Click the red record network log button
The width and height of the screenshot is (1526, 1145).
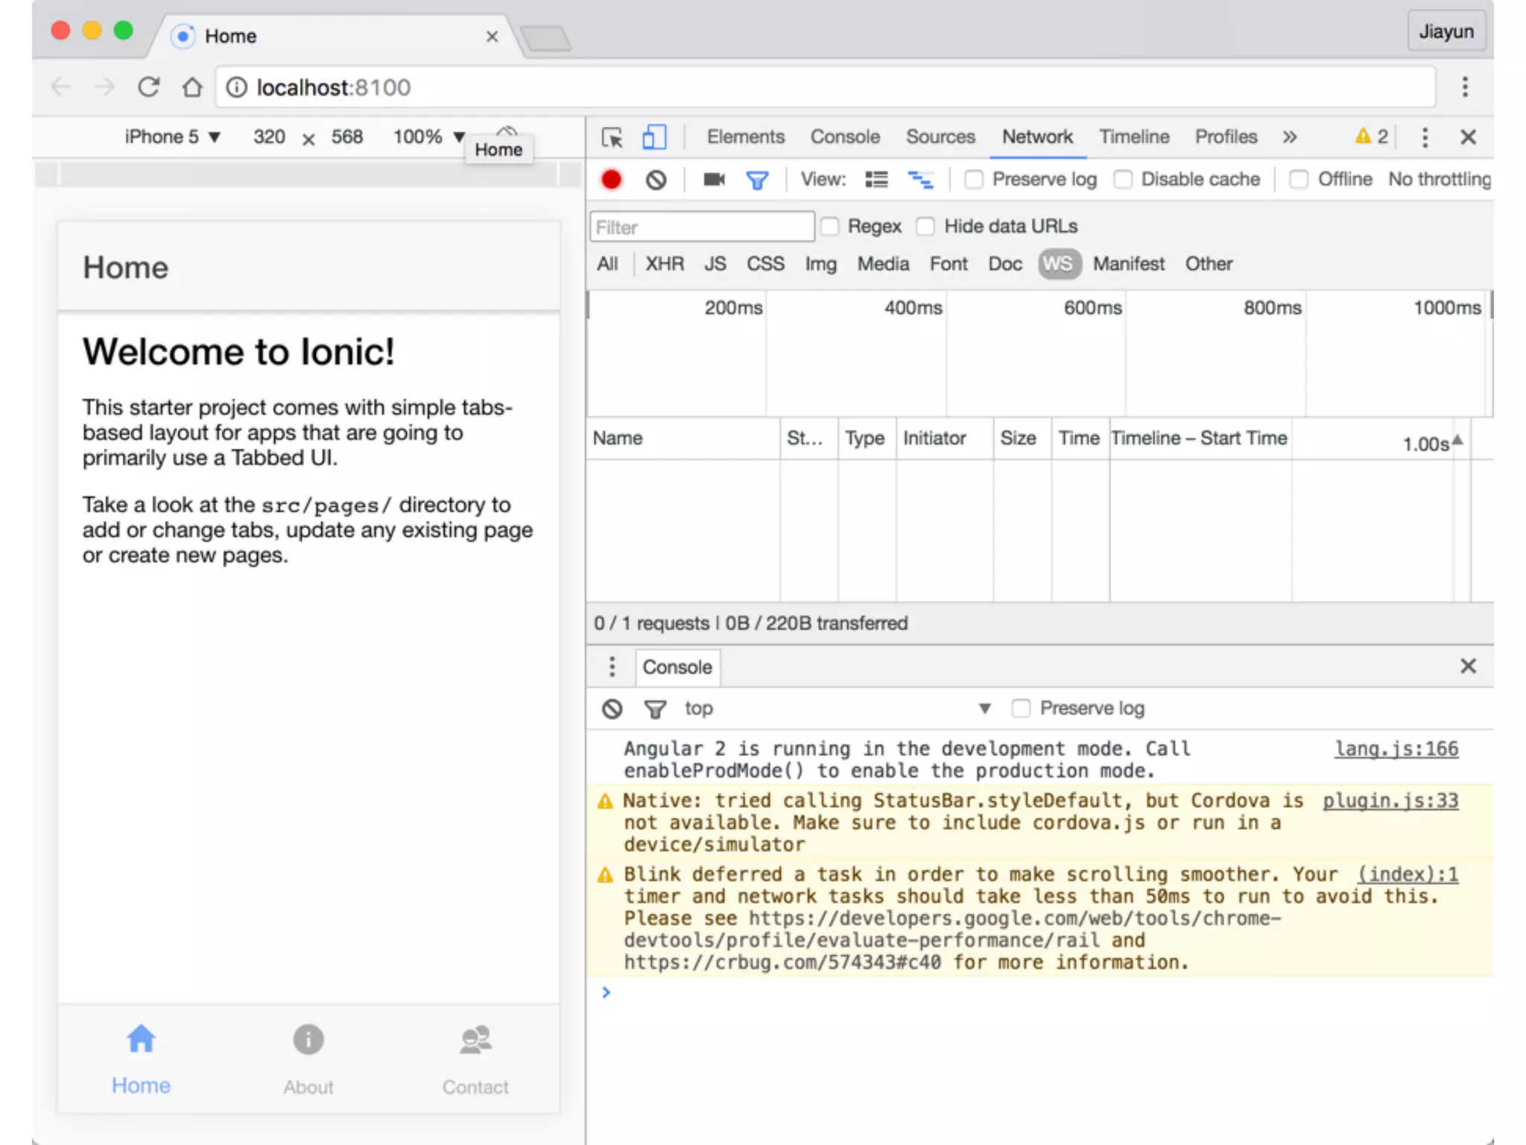tap(611, 180)
